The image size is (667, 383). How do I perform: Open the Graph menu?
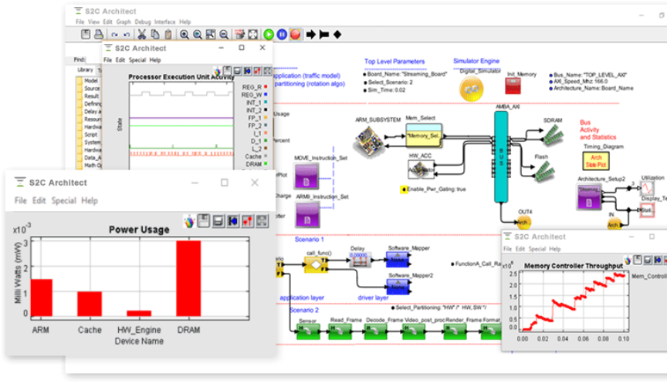124,22
